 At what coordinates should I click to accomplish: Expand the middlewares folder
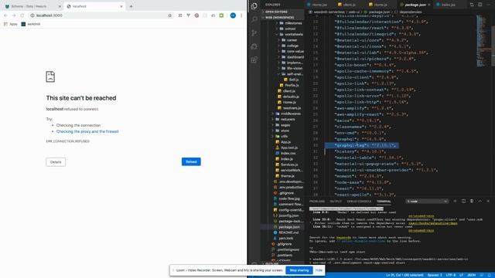(x=287, y=114)
